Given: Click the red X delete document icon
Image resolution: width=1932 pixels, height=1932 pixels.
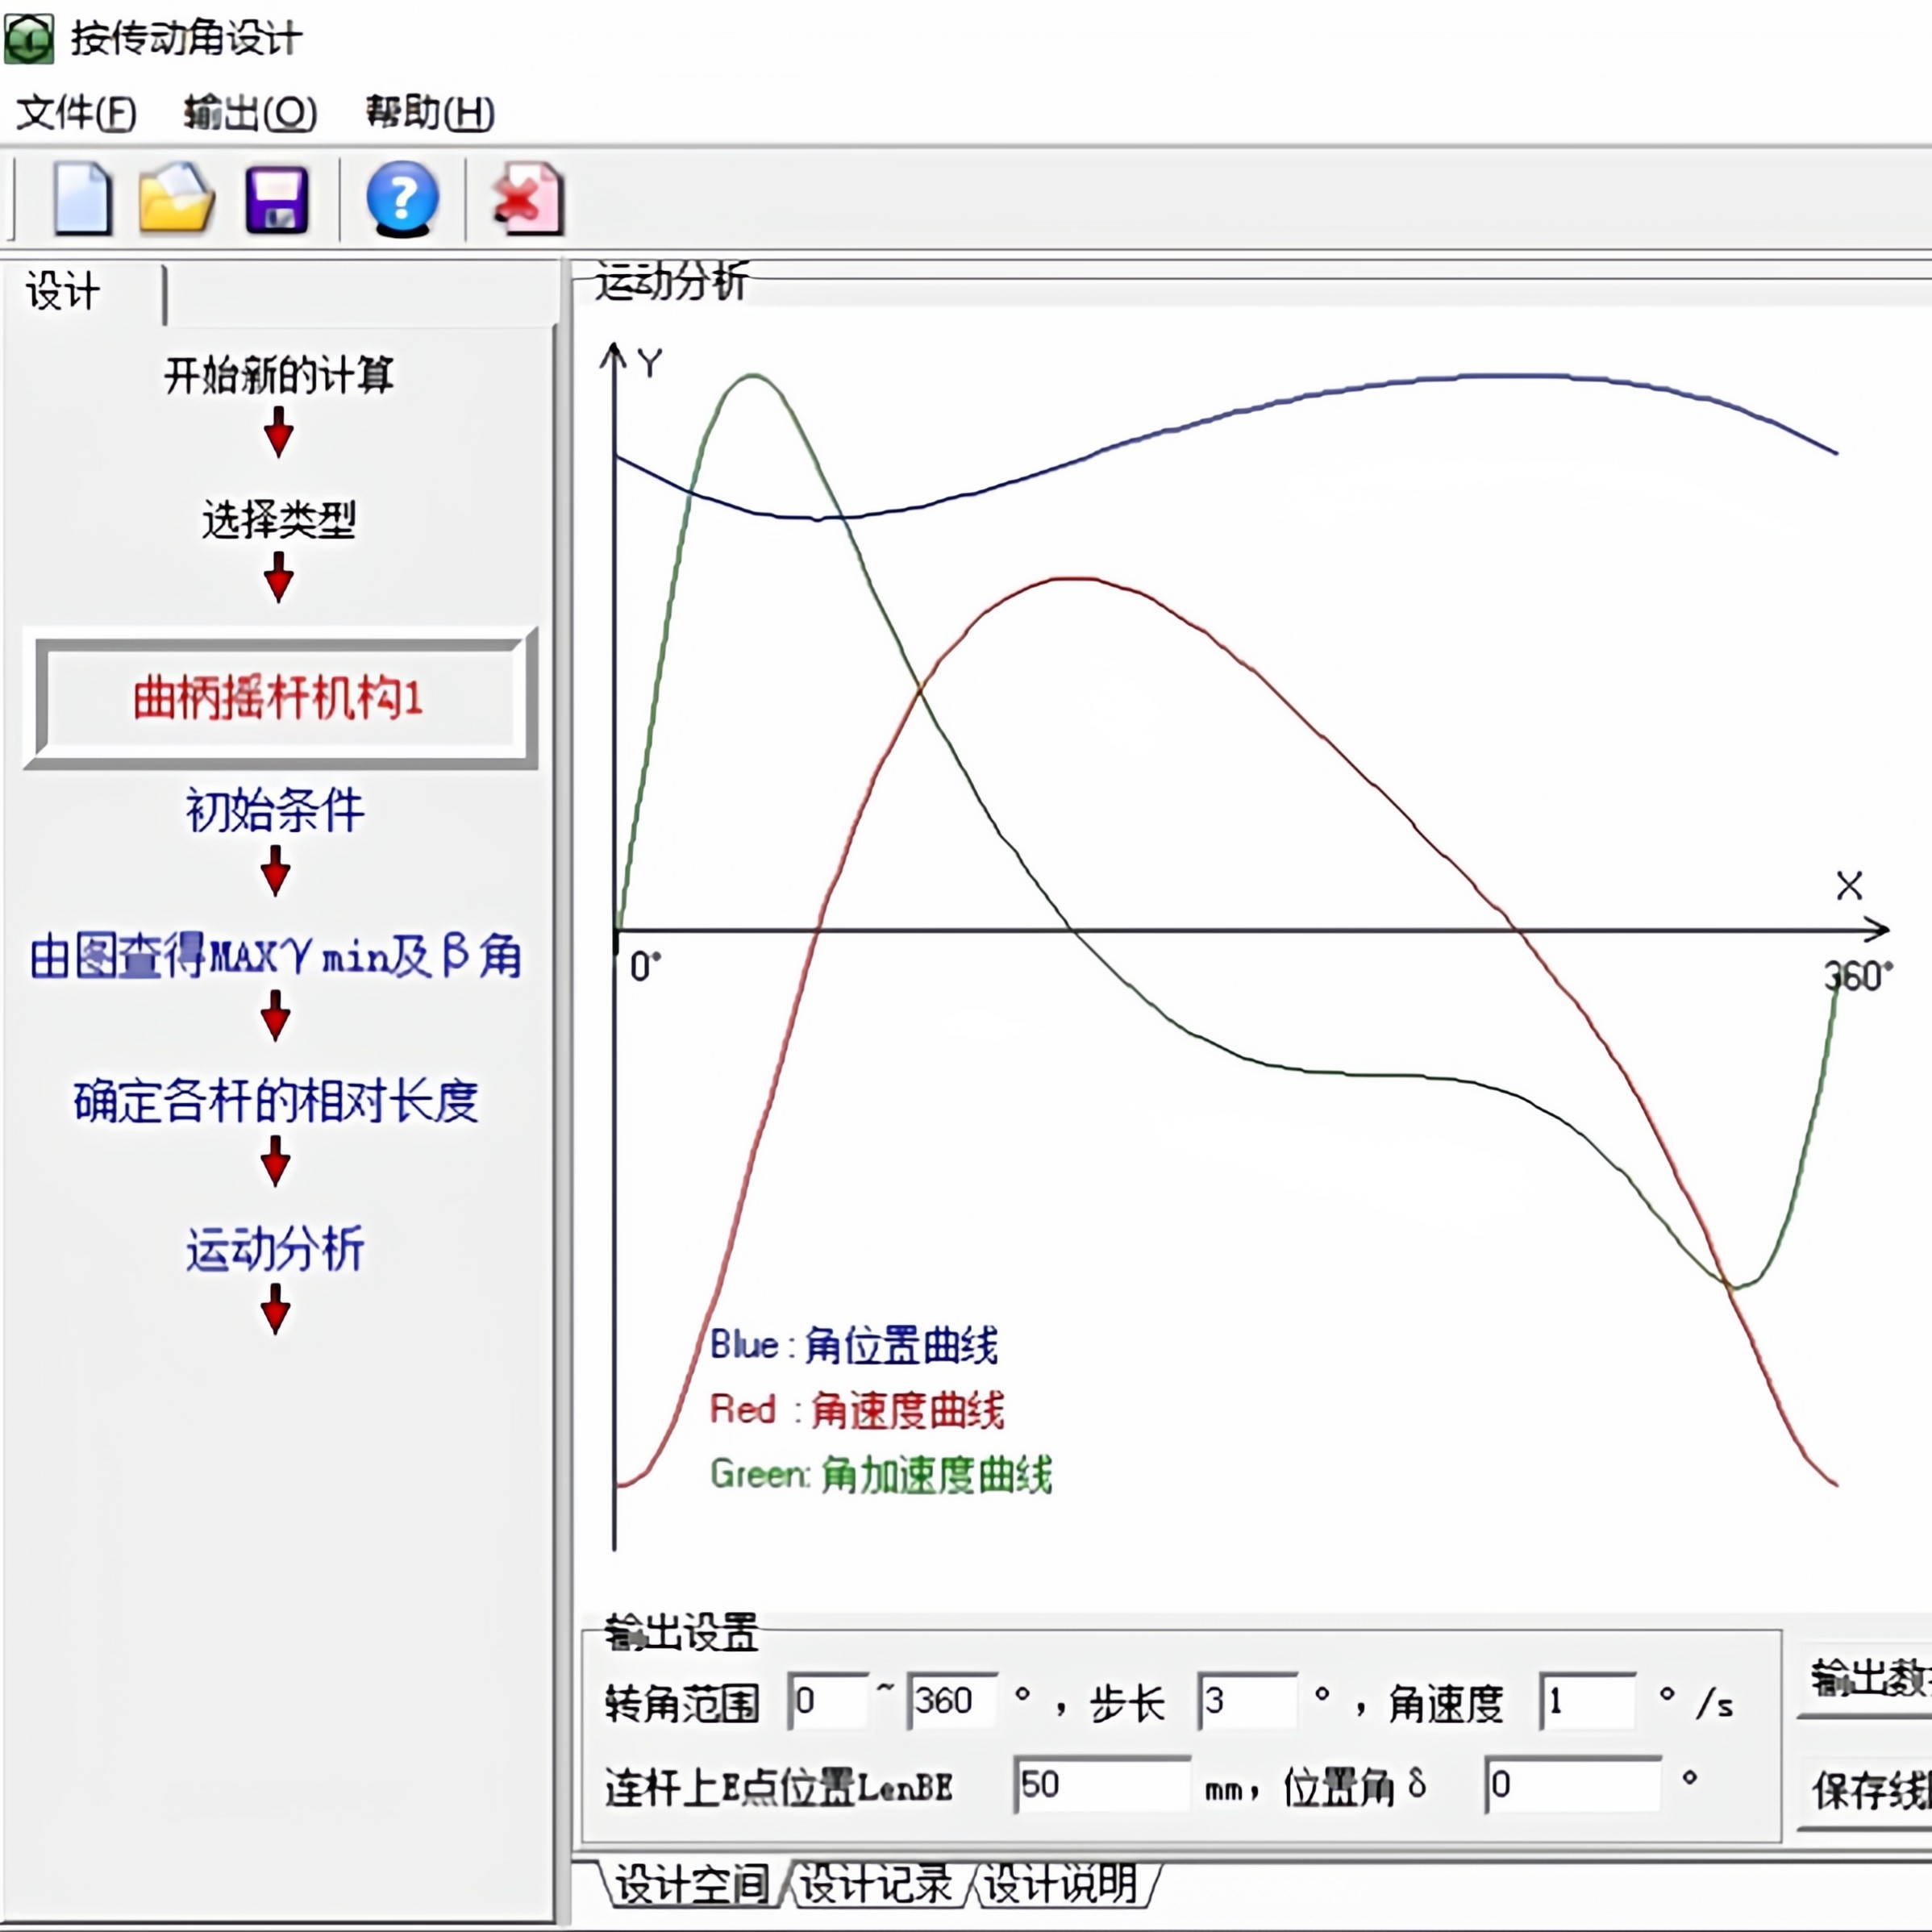Looking at the screenshot, I should 528,199.
